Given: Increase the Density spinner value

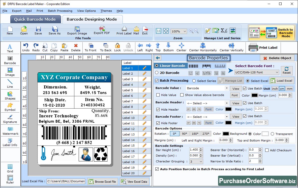Looking at the screenshot, I should (201, 154).
